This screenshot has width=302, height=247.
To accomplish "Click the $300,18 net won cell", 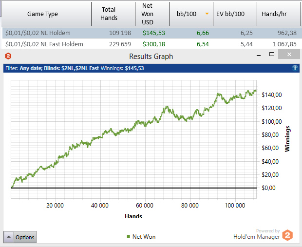I will click(154, 44).
